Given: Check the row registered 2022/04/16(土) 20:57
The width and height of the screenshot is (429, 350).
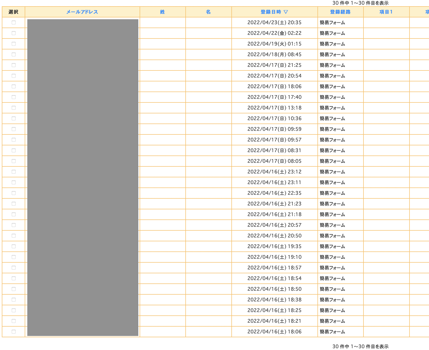Looking at the screenshot, I should [14, 225].
